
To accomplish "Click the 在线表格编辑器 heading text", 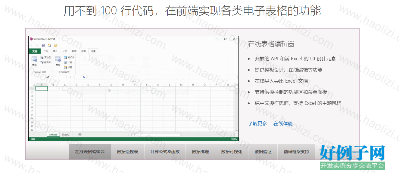I will point(271,44).
